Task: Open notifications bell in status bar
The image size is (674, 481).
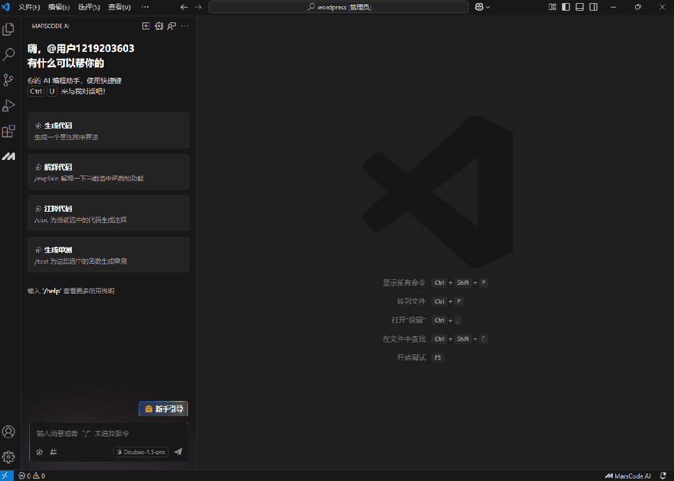Action: (x=663, y=476)
